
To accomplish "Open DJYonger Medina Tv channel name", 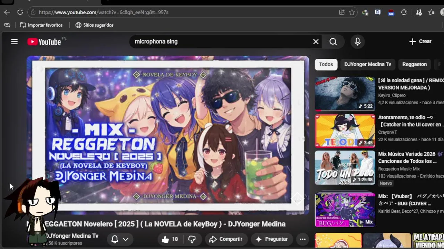I will [x=72, y=236].
